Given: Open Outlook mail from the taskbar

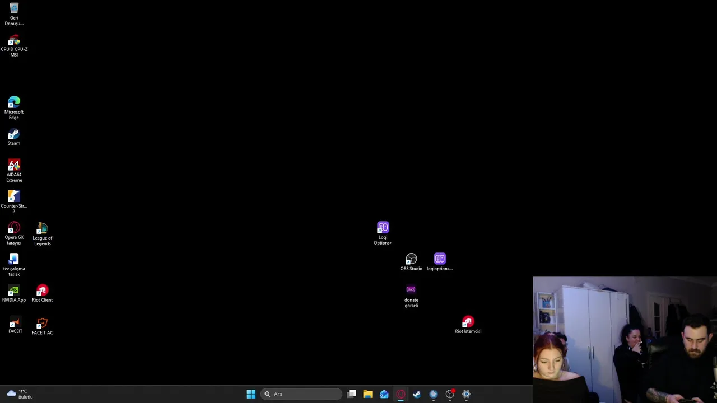Looking at the screenshot, I should pos(384,394).
